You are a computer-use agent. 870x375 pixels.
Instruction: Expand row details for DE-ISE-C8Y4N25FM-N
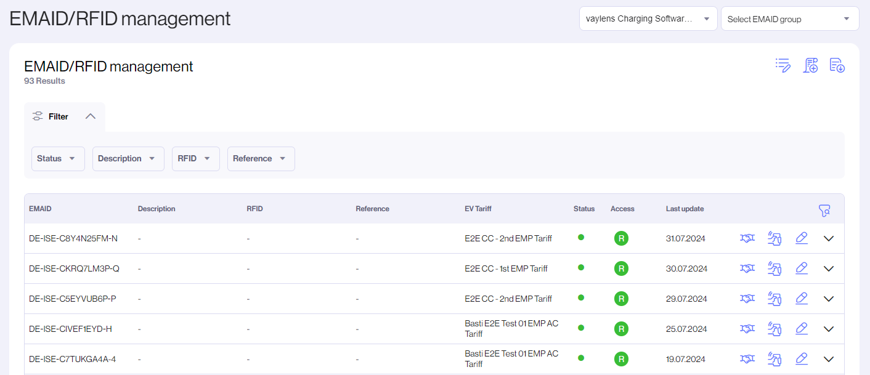[829, 239]
